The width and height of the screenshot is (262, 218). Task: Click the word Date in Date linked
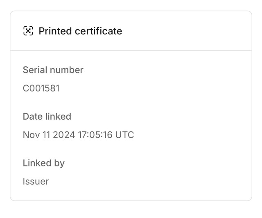[33, 116]
